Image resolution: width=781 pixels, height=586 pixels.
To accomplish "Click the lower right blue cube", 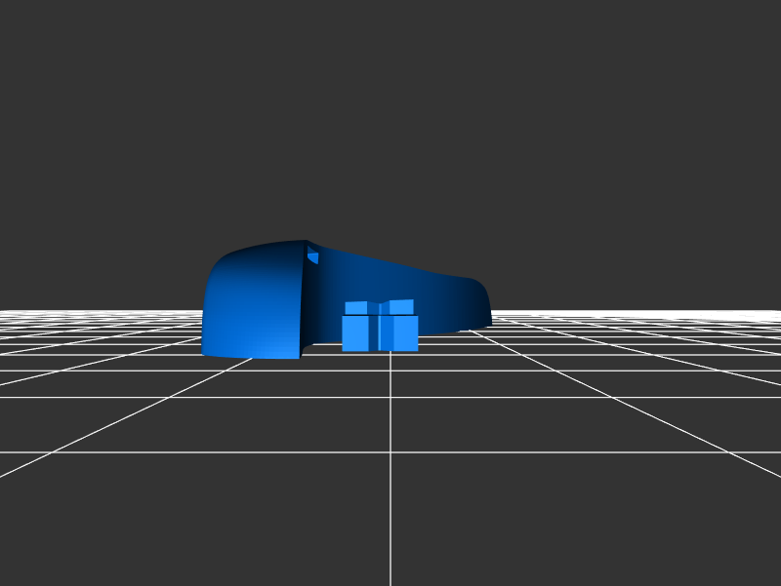I will [x=402, y=332].
